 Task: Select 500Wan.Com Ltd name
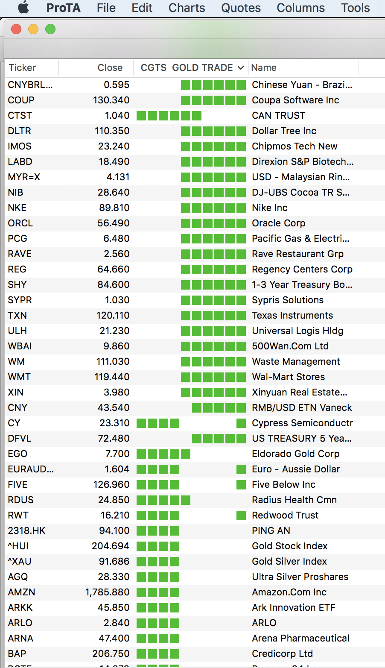tap(290, 346)
